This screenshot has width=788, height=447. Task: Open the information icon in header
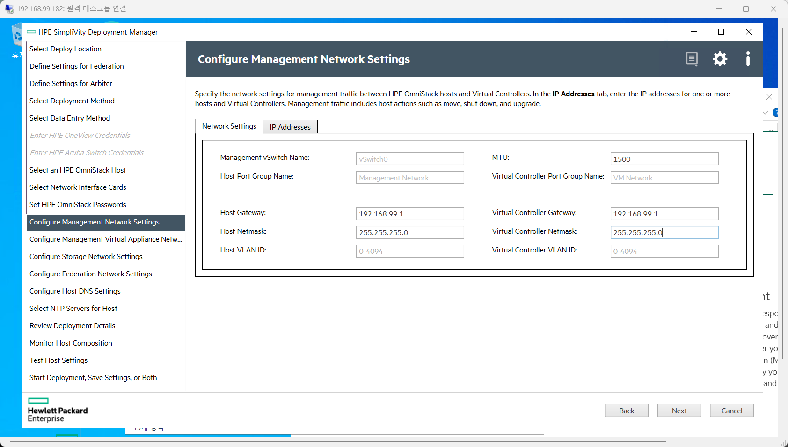pyautogui.click(x=748, y=59)
